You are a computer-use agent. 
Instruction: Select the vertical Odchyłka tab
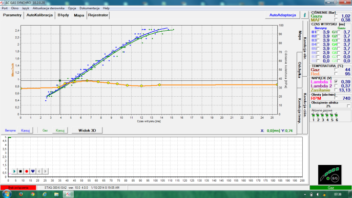pyautogui.click(x=299, y=70)
